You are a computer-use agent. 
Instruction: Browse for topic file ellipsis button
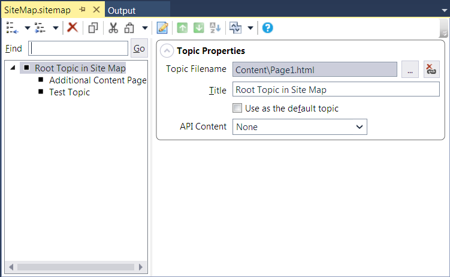[410, 69]
